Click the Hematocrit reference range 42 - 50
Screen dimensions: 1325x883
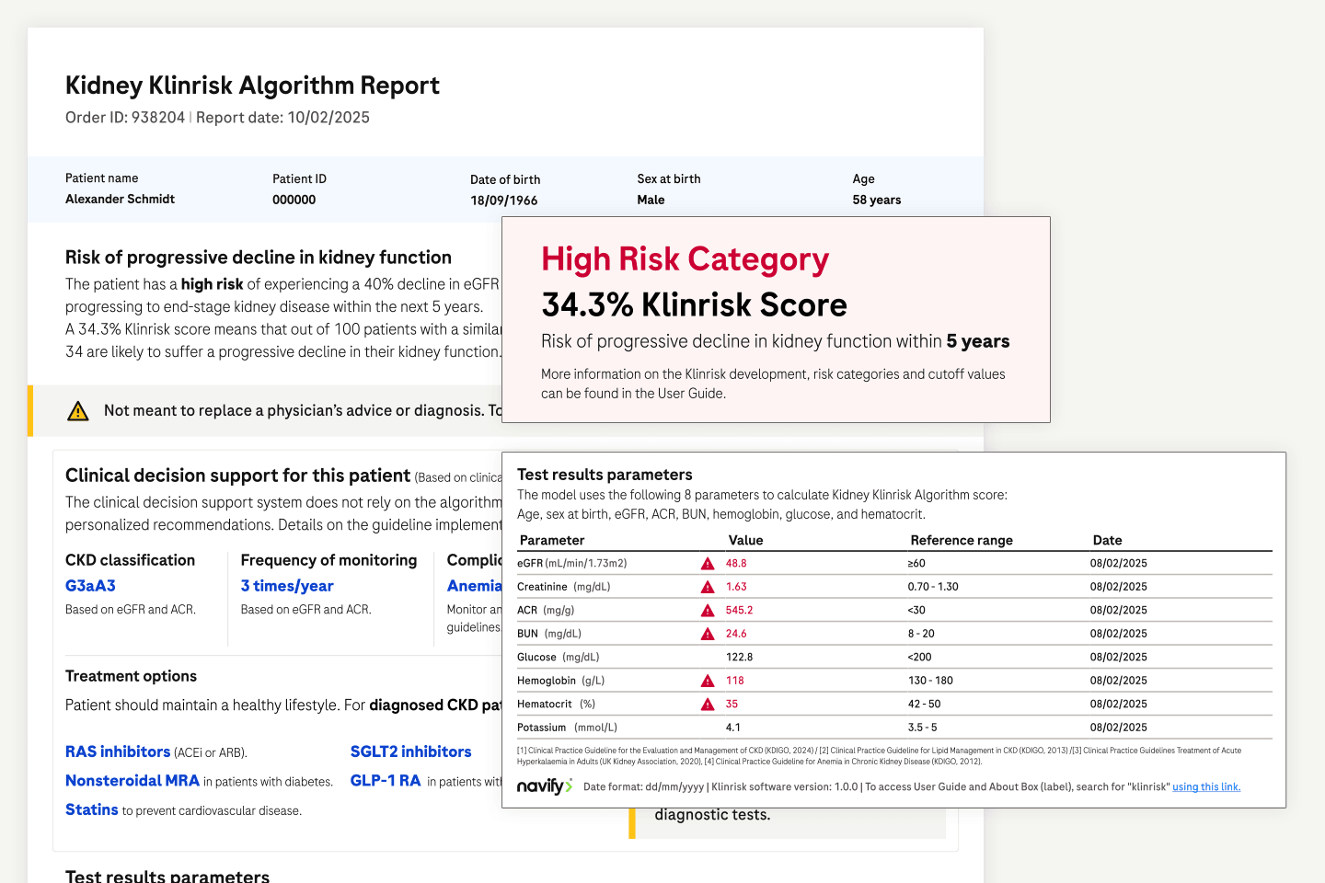[924, 704]
